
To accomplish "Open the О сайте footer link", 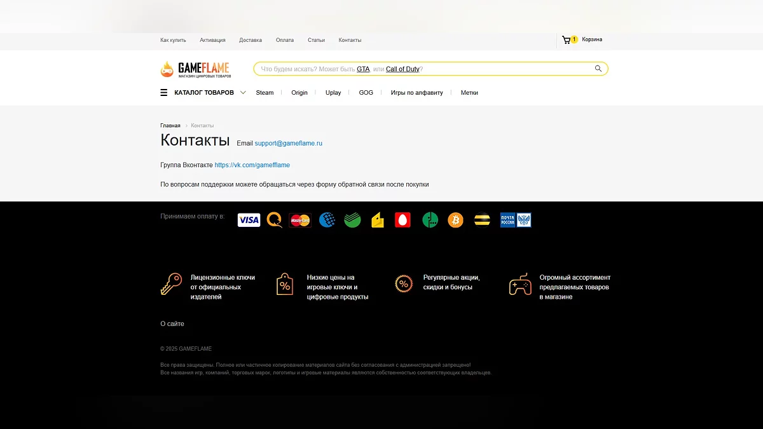I will coord(172,324).
